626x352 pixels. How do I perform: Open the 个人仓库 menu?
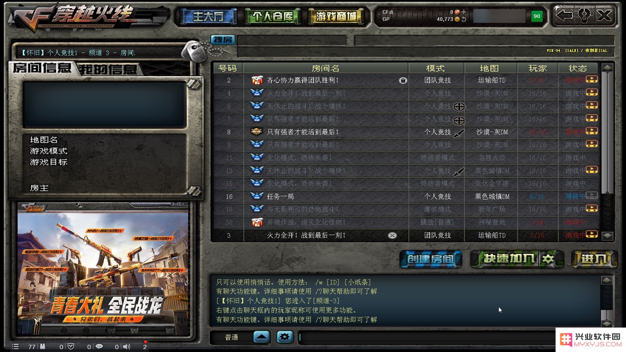coord(272,16)
